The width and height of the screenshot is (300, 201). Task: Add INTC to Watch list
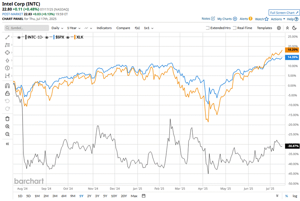[x=262, y=19]
